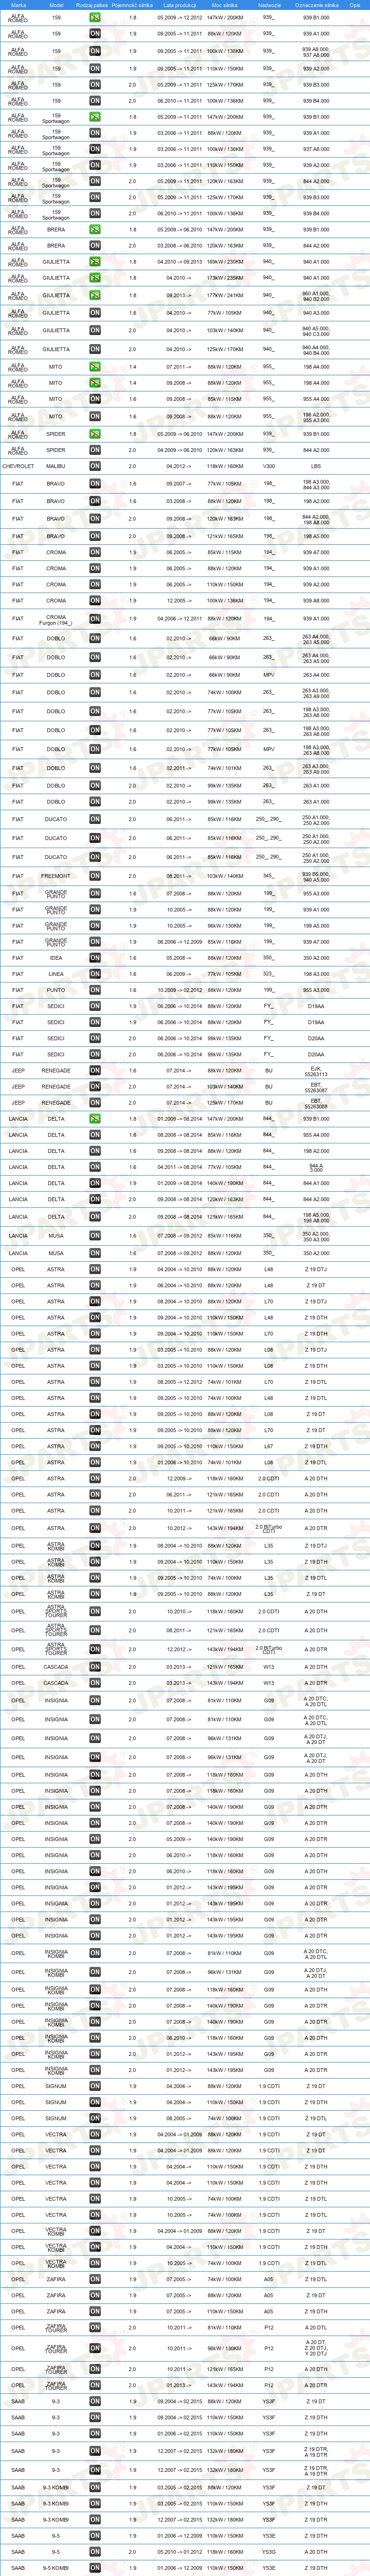Click the diesel ON icon in Chevrolet Malibu row
370x2576 pixels.
pyautogui.click(x=95, y=466)
